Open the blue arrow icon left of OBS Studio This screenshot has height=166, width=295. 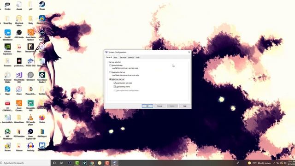pyautogui.click(x=7, y=35)
